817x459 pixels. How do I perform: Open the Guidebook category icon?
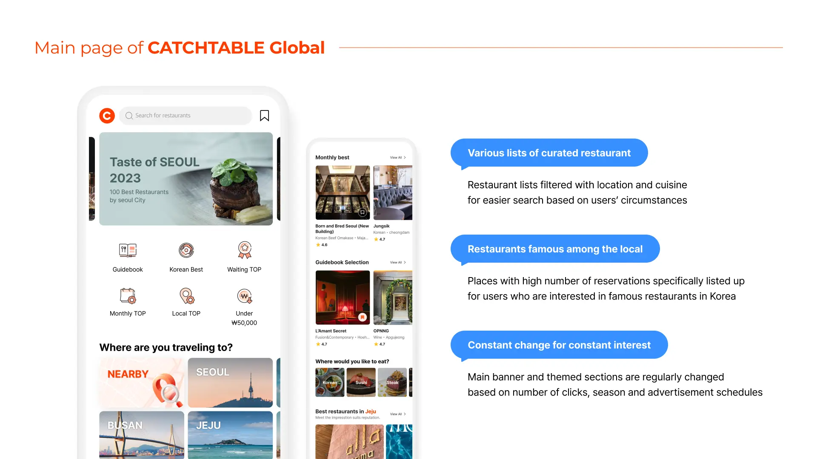click(x=128, y=250)
